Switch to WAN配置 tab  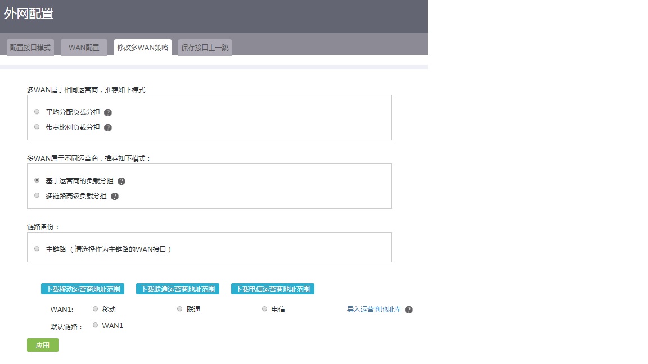84,47
